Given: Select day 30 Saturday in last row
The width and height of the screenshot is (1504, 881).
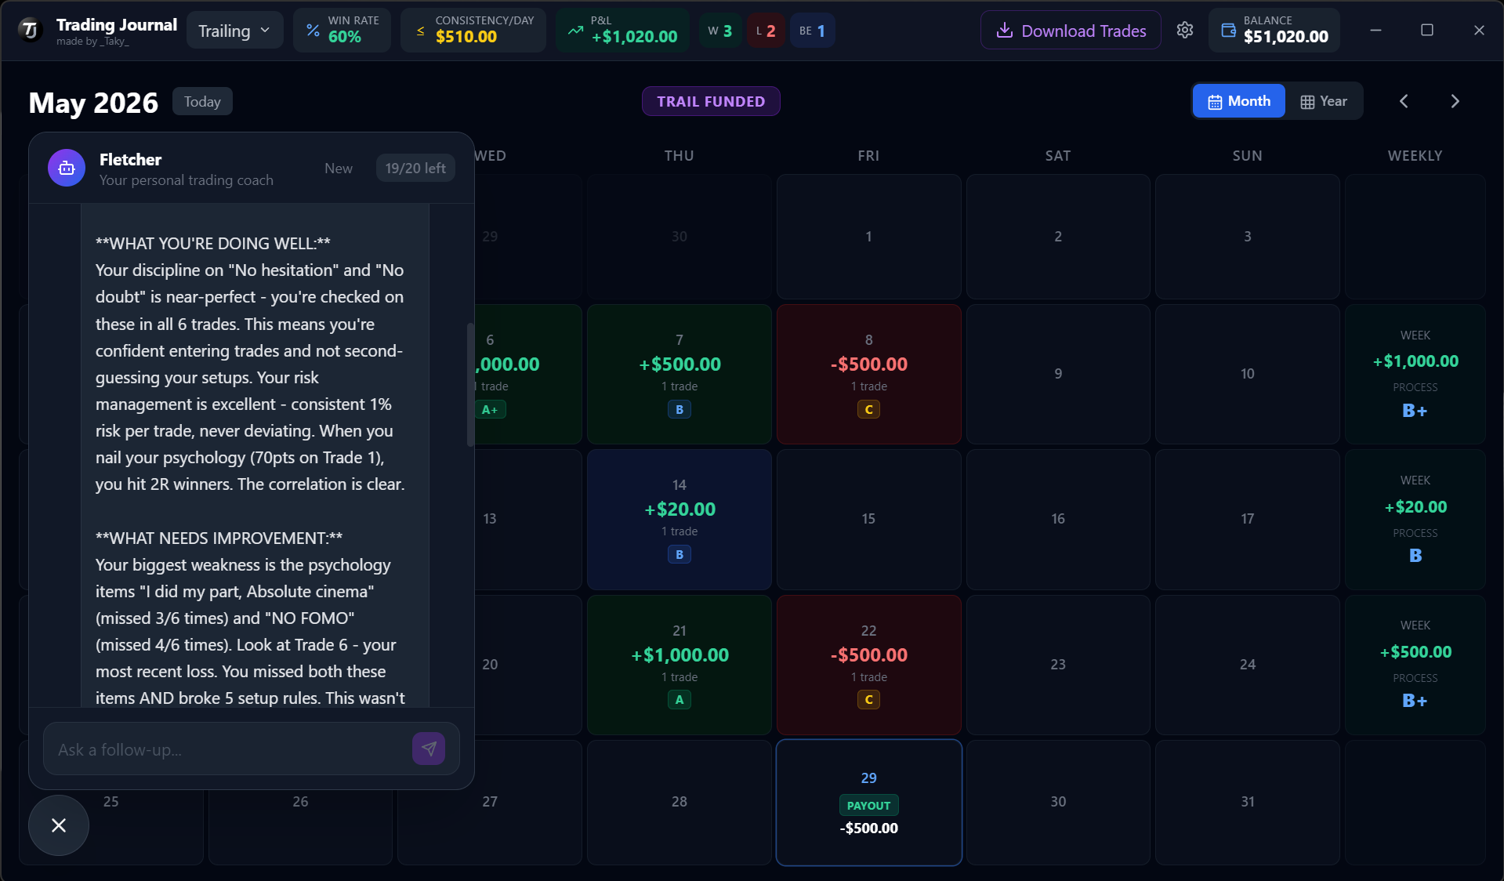Looking at the screenshot, I should pos(1058,802).
